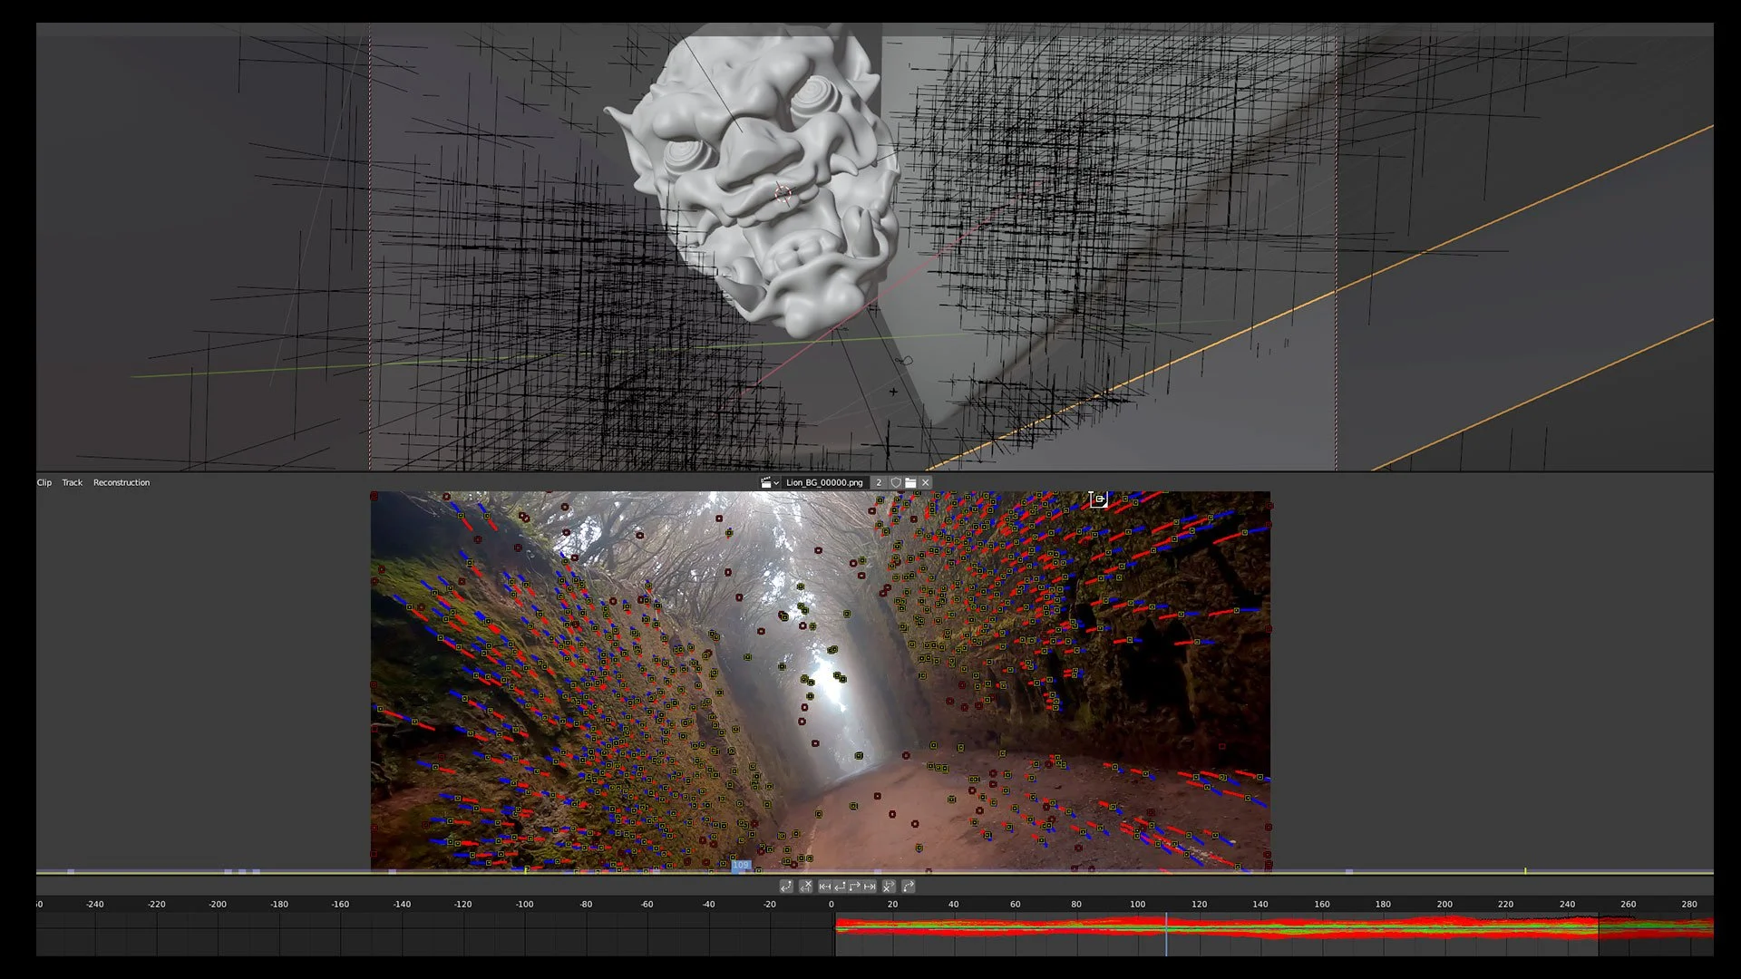The image size is (1741, 979).
Task: Track markers forward one frame
Action: (854, 887)
